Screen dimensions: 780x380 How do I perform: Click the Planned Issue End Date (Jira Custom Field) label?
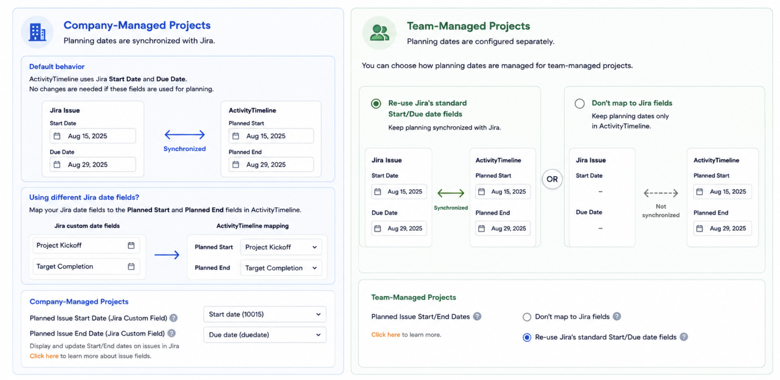point(97,333)
